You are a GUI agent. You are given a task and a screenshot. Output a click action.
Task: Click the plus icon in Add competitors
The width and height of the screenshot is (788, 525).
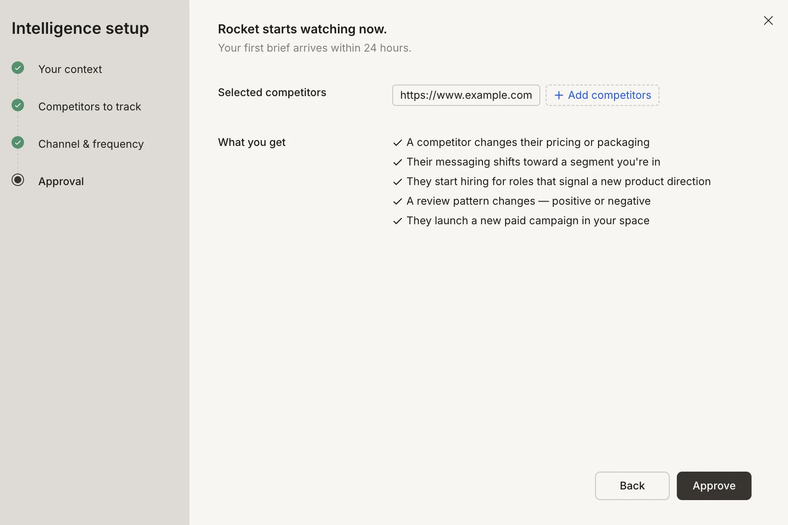pos(559,95)
